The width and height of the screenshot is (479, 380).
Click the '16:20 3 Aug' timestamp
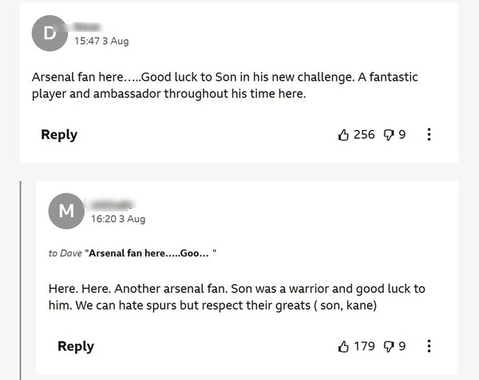[x=118, y=219]
